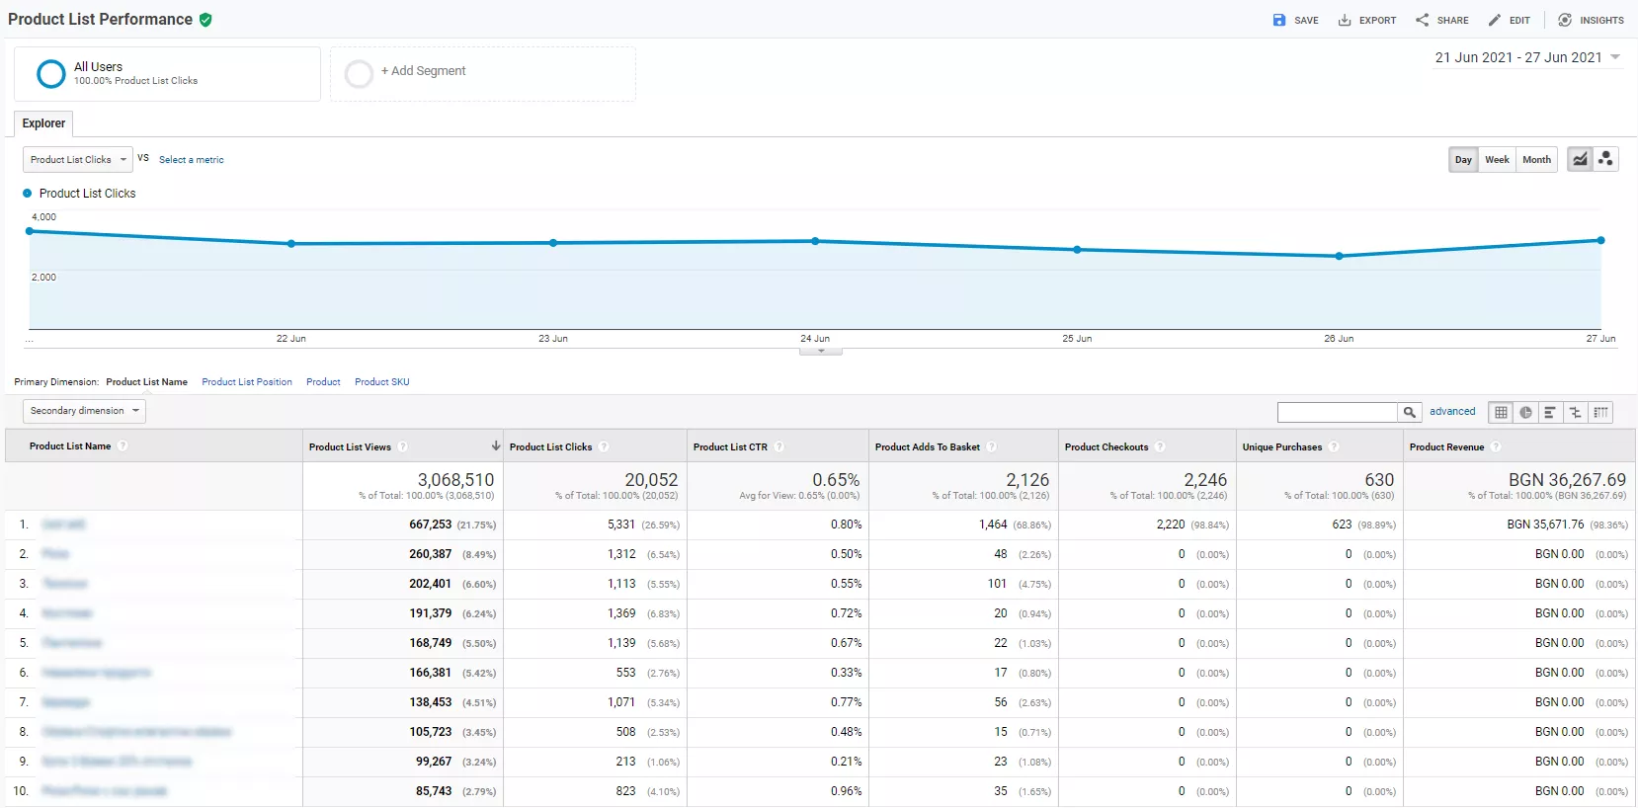Open the Export option
The width and height of the screenshot is (1638, 808).
point(1366,20)
